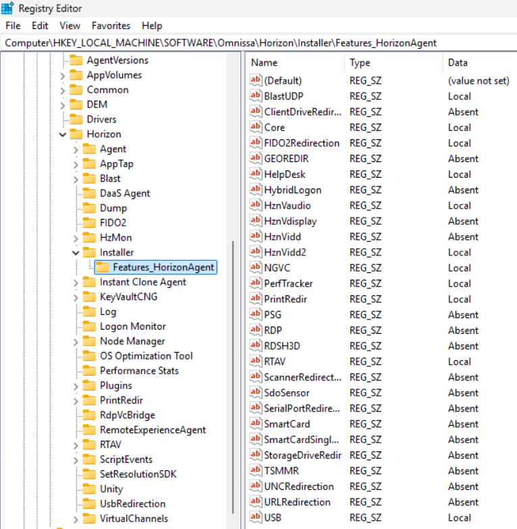Click the OS Optimization Tool folder icon
This screenshot has height=529, width=517.
click(89, 355)
